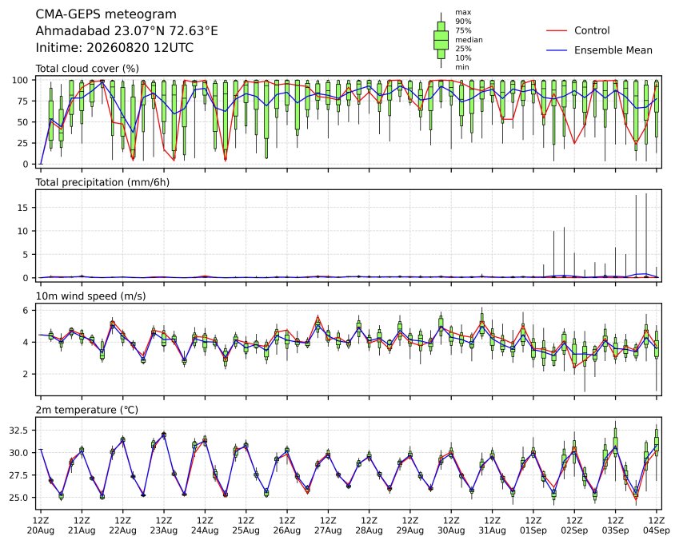Click the Total cloud cover (%) heading
This screenshot has height=544, width=679.
click(x=87, y=69)
